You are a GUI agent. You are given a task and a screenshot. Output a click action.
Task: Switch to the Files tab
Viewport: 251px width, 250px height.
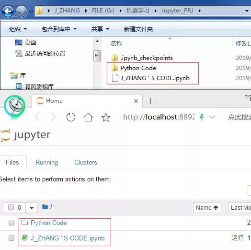[x=12, y=162]
